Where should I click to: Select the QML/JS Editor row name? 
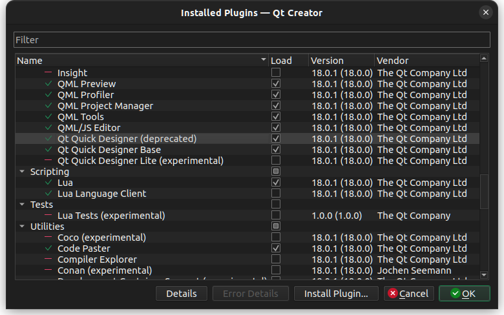point(89,128)
